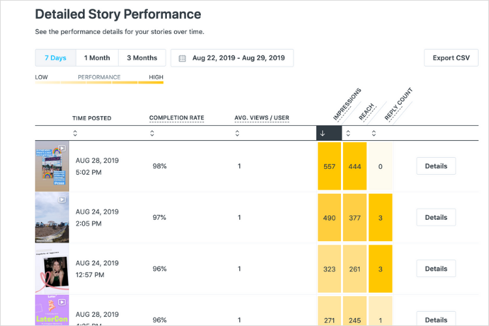Click the 323 impressions cell
The image size is (489, 326).
pyautogui.click(x=329, y=269)
